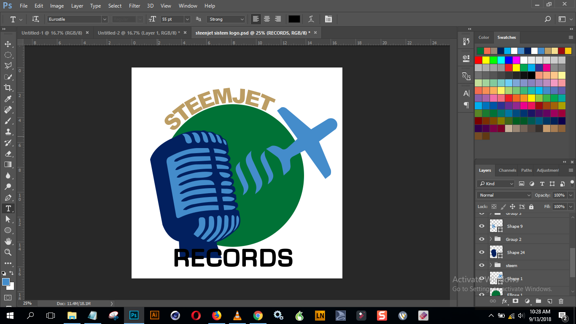Create a new group folder icon
This screenshot has height=324, width=576.
pyautogui.click(x=538, y=301)
